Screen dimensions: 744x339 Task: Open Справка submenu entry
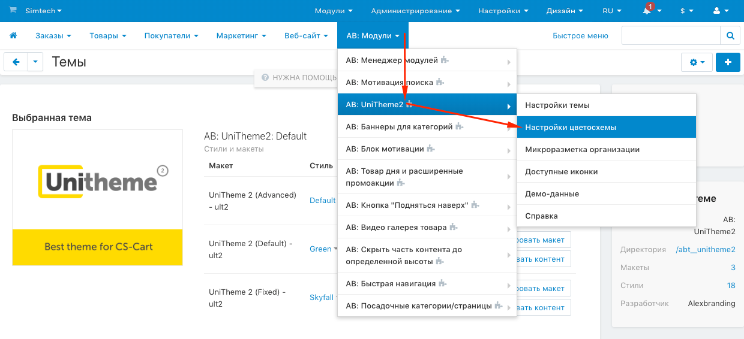coord(607,216)
